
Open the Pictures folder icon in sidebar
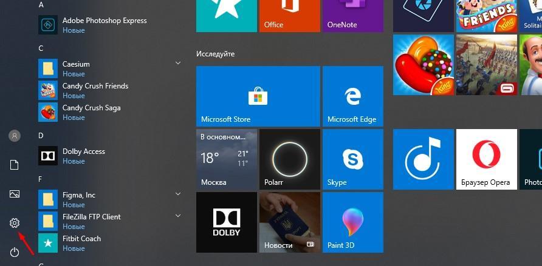click(x=14, y=194)
